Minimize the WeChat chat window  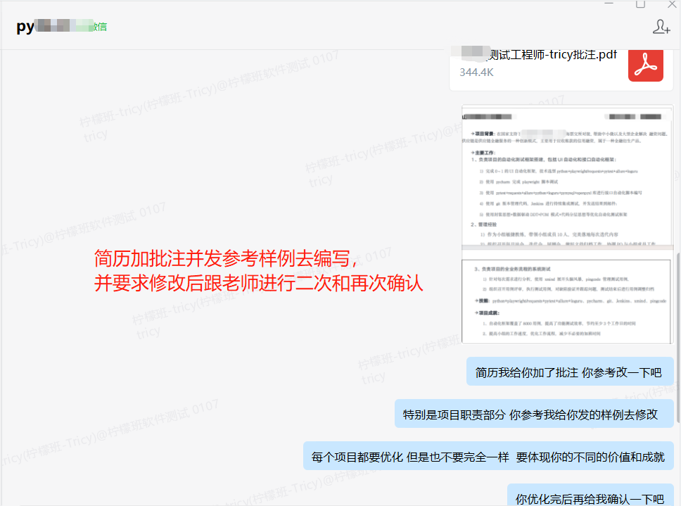click(x=609, y=4)
